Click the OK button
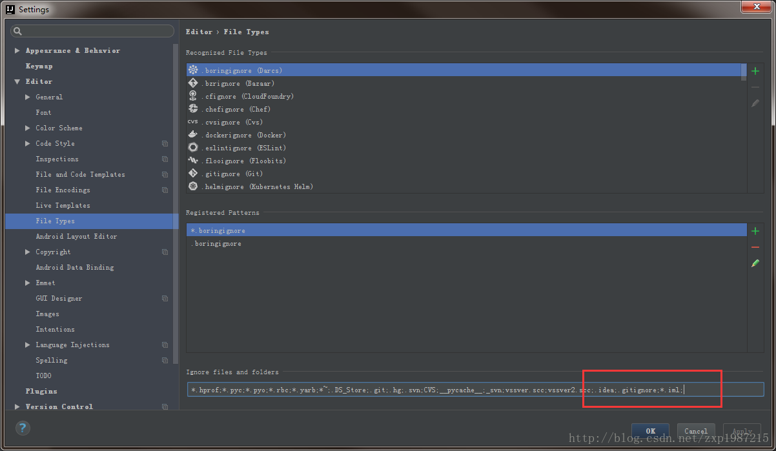The height and width of the screenshot is (451, 776). 651,431
